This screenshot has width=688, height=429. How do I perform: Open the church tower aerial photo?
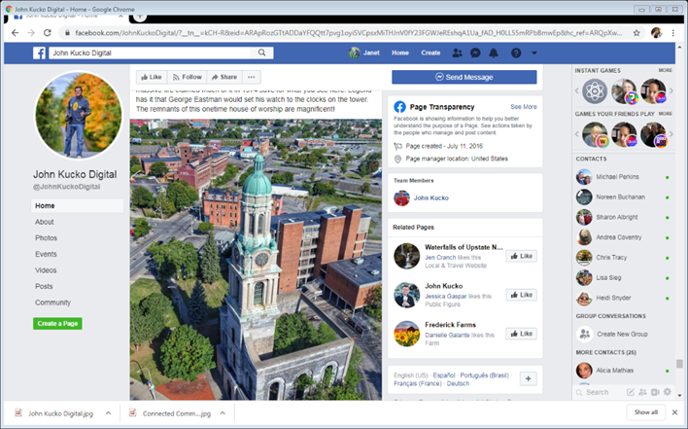click(256, 260)
